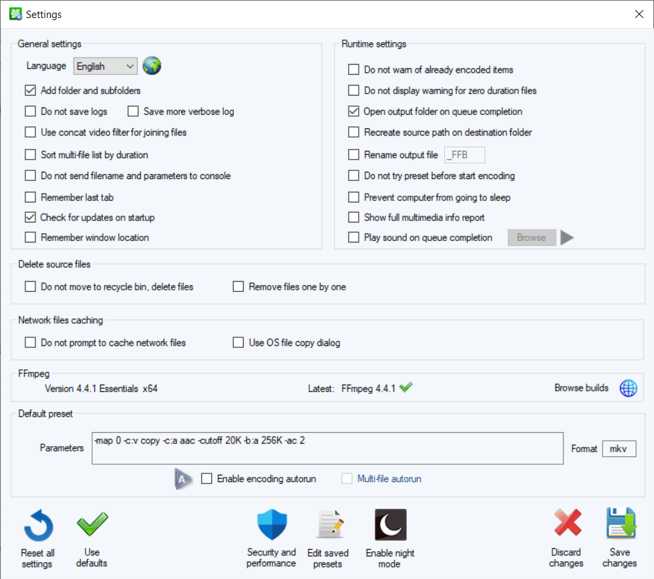Click the Rename output file suffix field

pyautogui.click(x=464, y=155)
